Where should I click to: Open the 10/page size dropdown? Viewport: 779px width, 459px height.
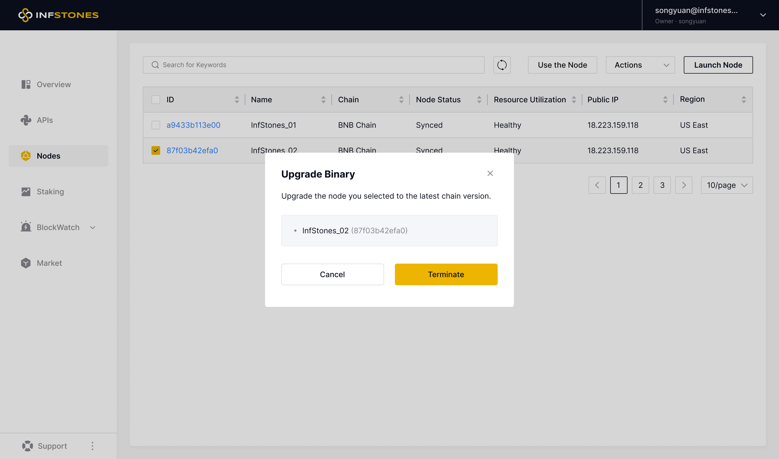point(727,185)
